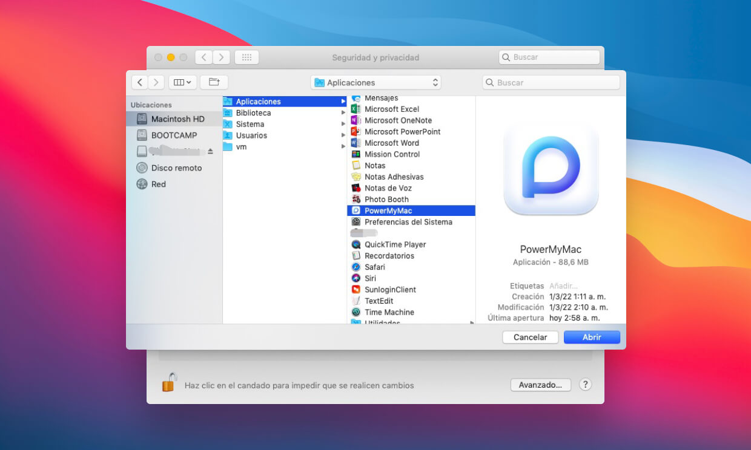The height and width of the screenshot is (450, 751).
Task: Select Preferencias del Sistema icon
Action: point(356,222)
